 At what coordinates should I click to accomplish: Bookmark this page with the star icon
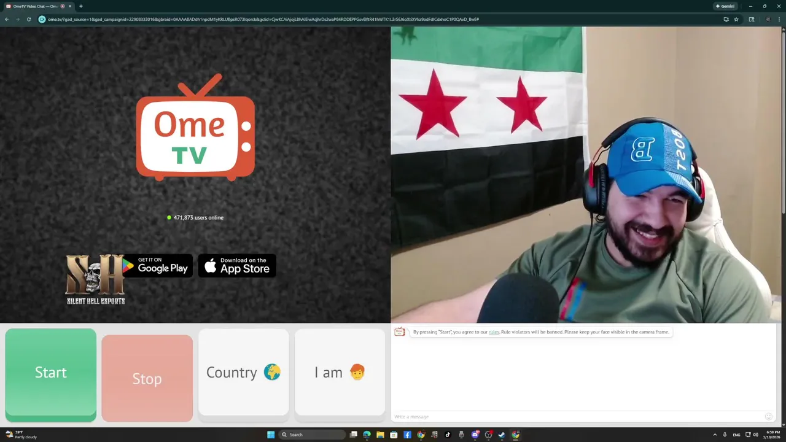[736, 19]
